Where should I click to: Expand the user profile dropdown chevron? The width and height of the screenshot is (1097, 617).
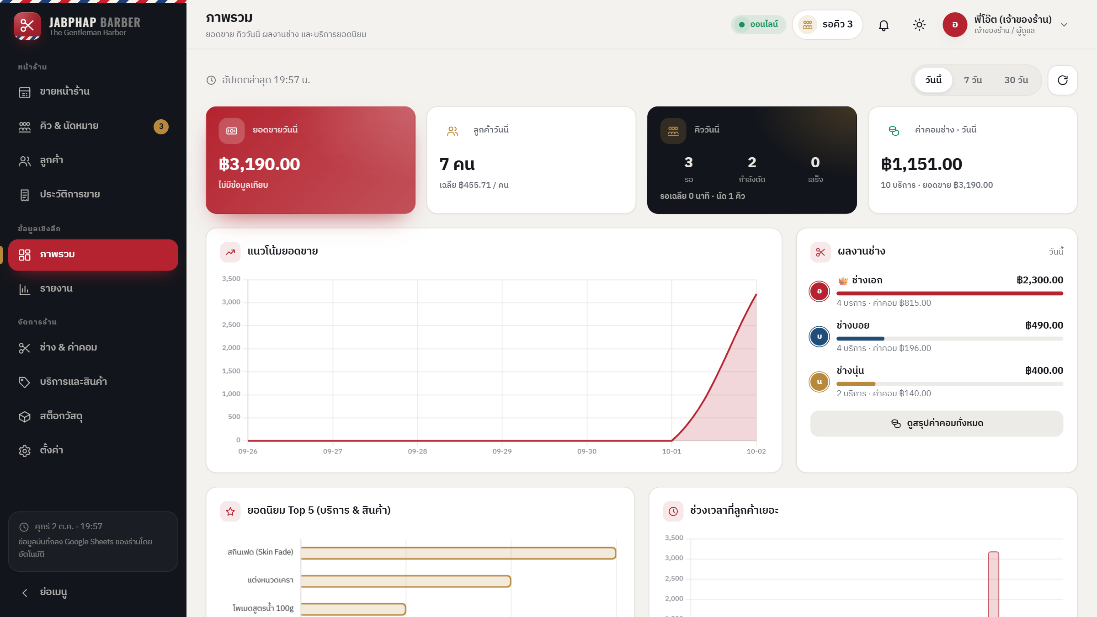1064,25
